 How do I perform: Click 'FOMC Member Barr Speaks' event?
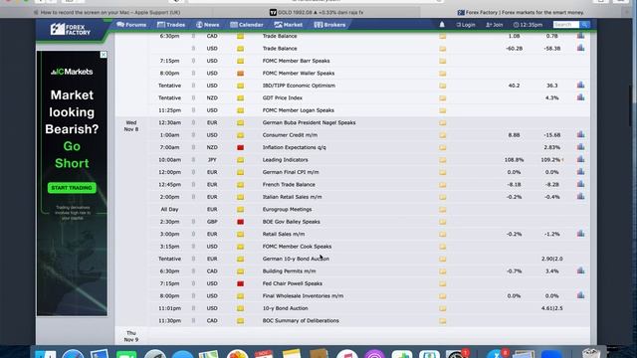click(x=296, y=61)
